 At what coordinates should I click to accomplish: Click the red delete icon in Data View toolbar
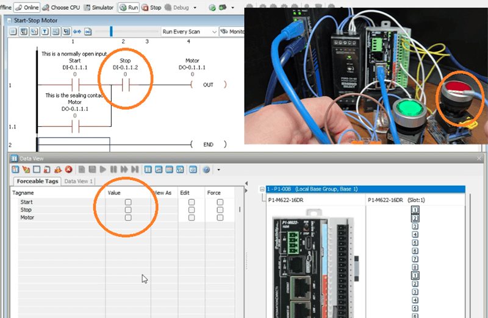69,169
